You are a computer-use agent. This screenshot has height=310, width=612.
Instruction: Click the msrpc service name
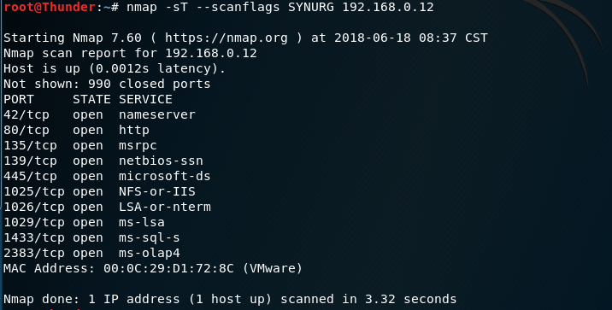point(138,146)
